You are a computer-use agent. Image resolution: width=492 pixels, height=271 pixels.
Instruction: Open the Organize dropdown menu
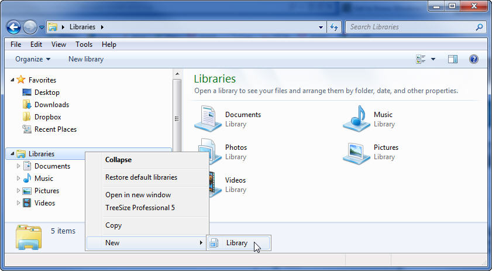click(x=33, y=59)
